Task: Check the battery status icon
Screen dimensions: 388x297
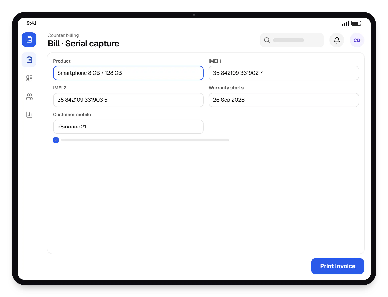Action: (356, 23)
